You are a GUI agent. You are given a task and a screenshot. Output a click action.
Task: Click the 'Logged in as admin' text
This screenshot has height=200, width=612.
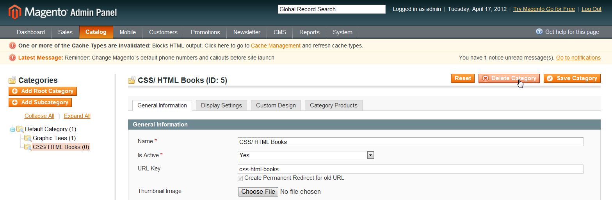point(417,9)
